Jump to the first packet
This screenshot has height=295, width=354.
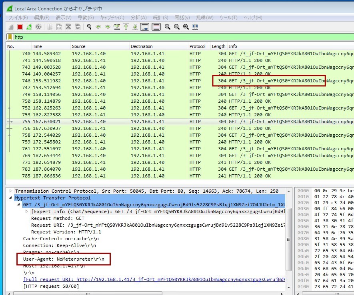[126, 27]
